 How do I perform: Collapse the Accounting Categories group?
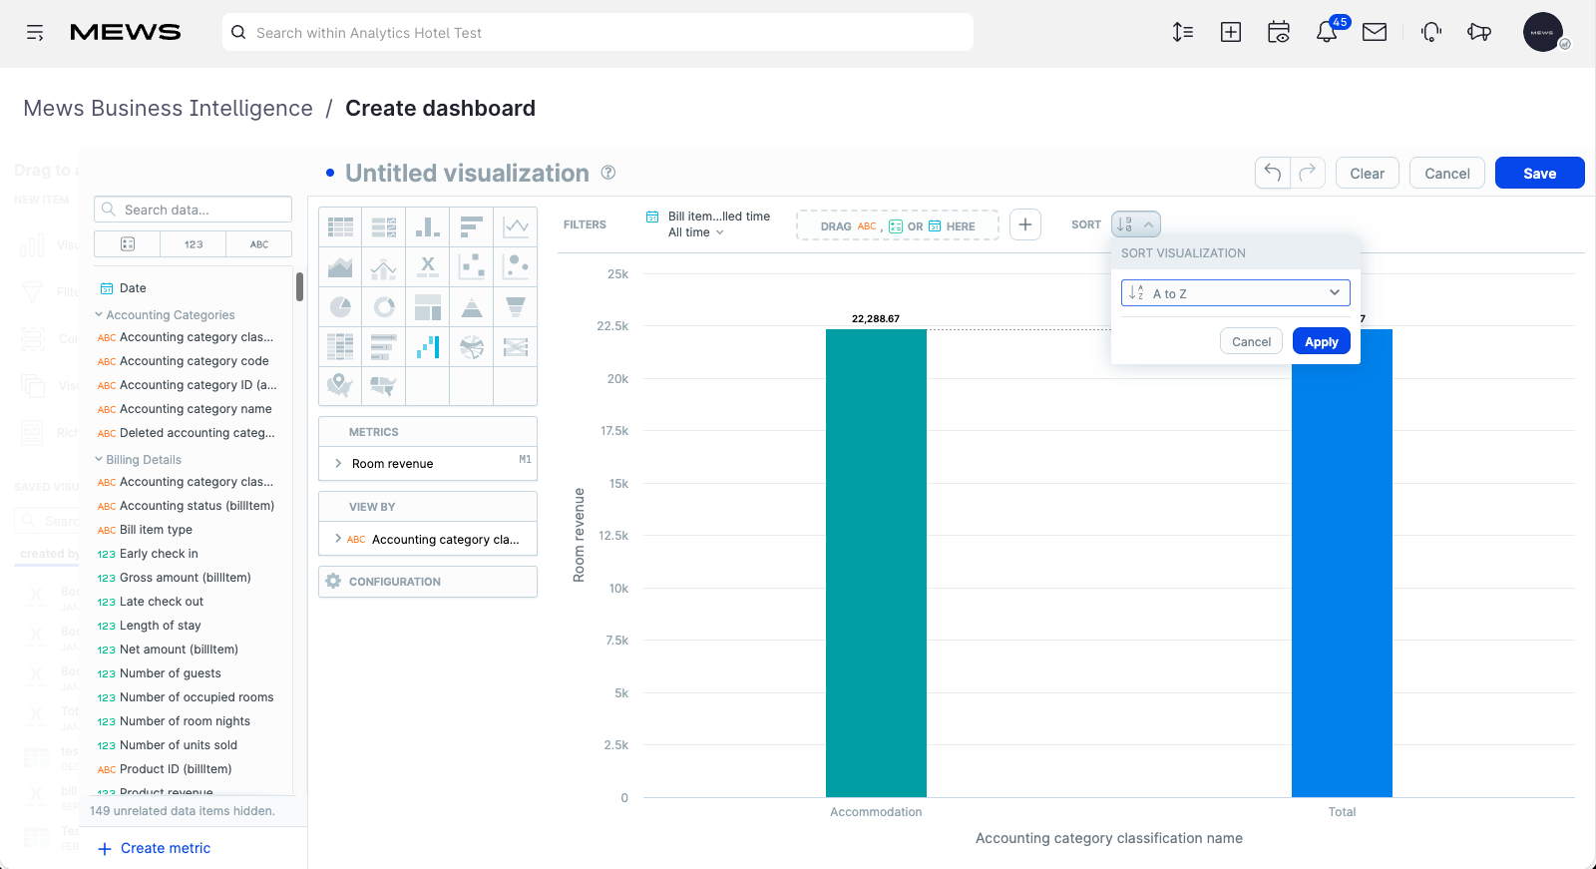166,315
